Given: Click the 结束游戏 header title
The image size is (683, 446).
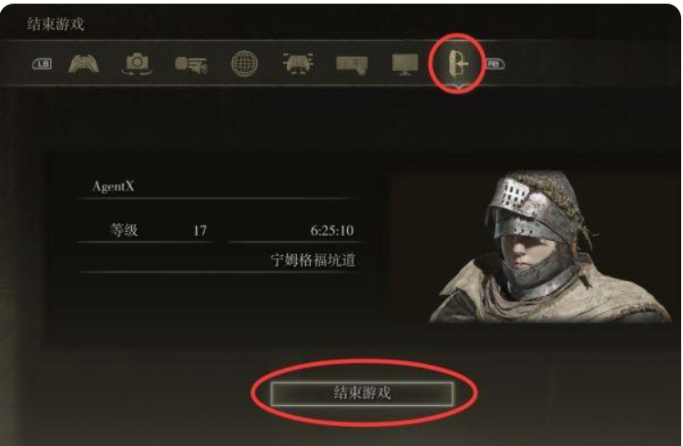Looking at the screenshot, I should (56, 24).
